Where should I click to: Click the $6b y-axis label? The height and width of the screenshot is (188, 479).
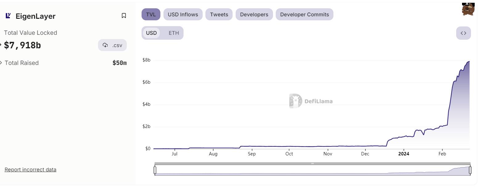pyautogui.click(x=146, y=82)
